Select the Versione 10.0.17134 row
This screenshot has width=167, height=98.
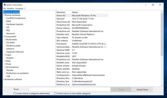pos(82,19)
